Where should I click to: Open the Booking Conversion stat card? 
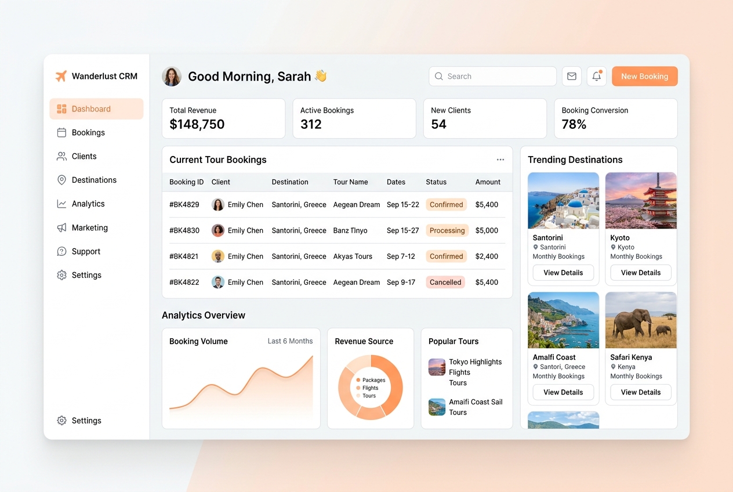coord(616,118)
